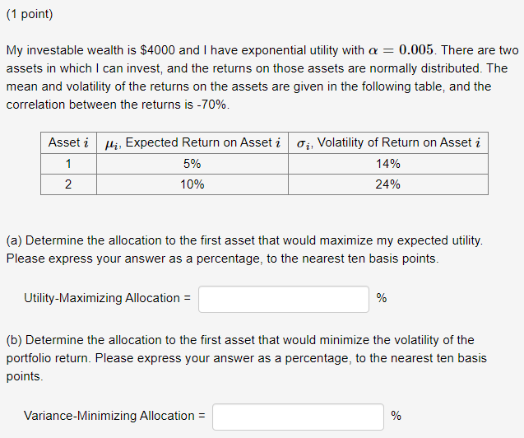
Task: Click the Volatility of Return on Asset header
Action: 388,142
